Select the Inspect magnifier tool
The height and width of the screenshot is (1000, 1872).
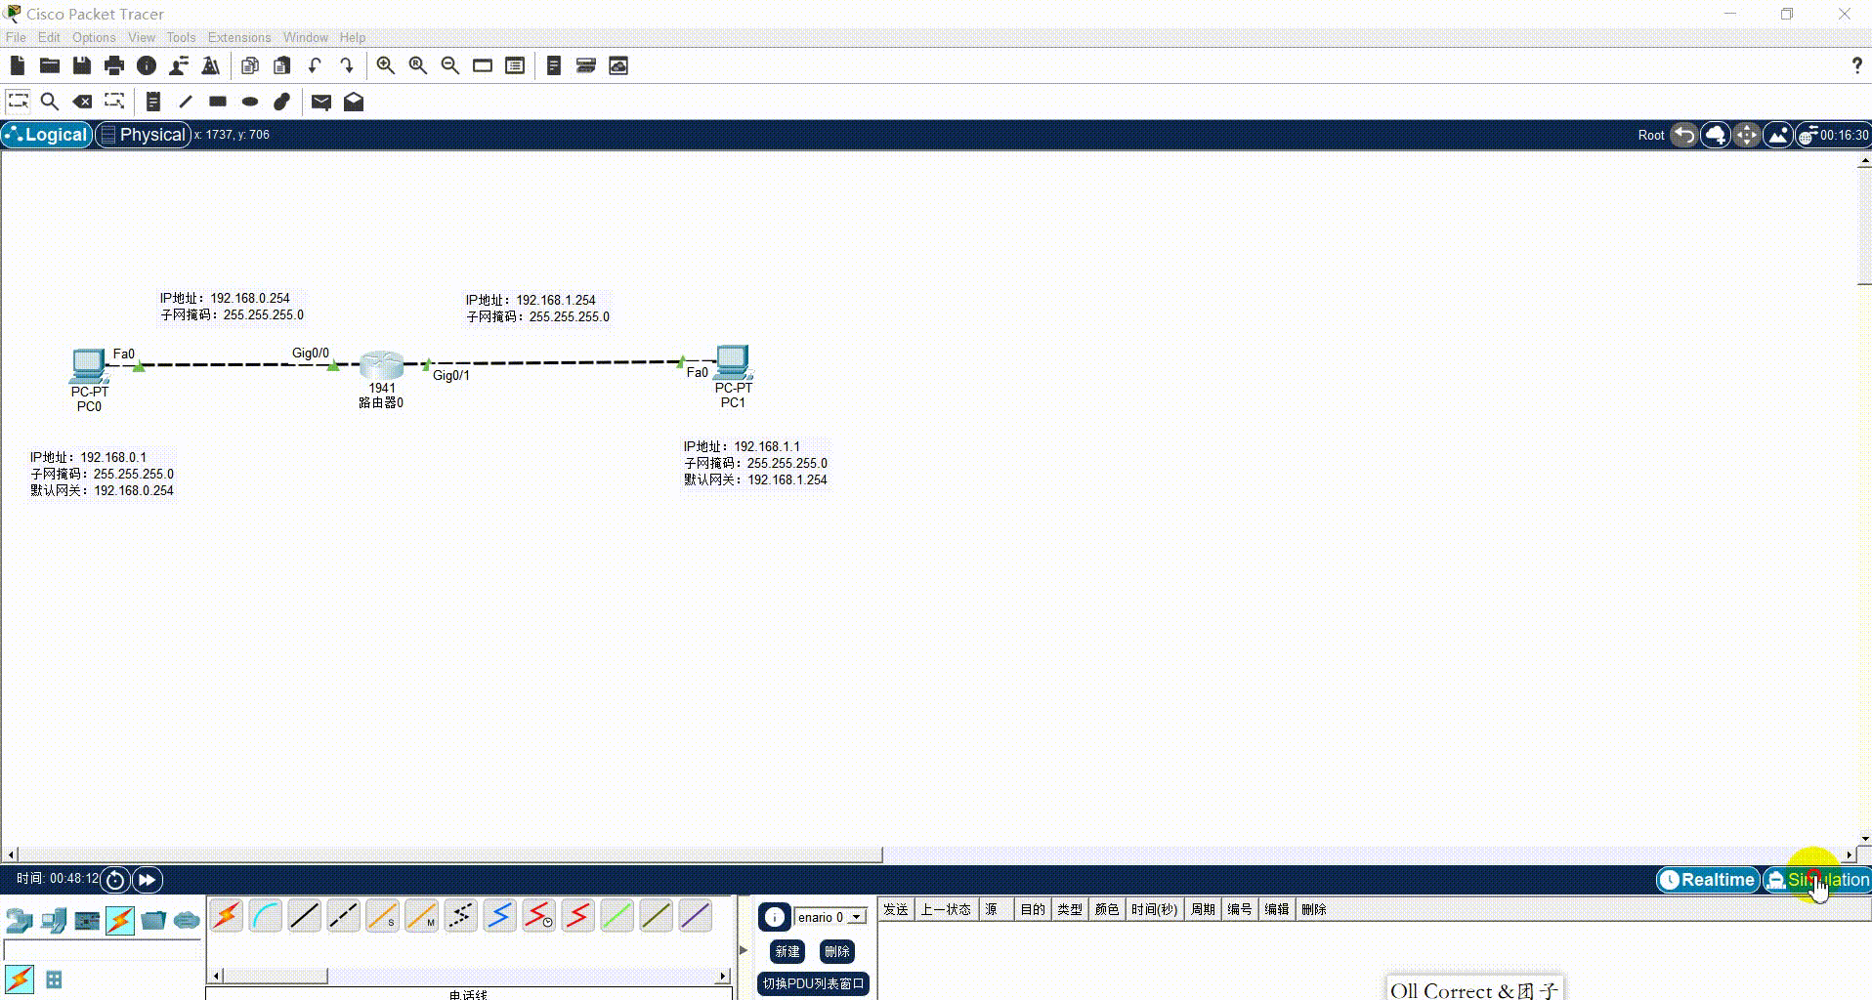pyautogui.click(x=50, y=101)
